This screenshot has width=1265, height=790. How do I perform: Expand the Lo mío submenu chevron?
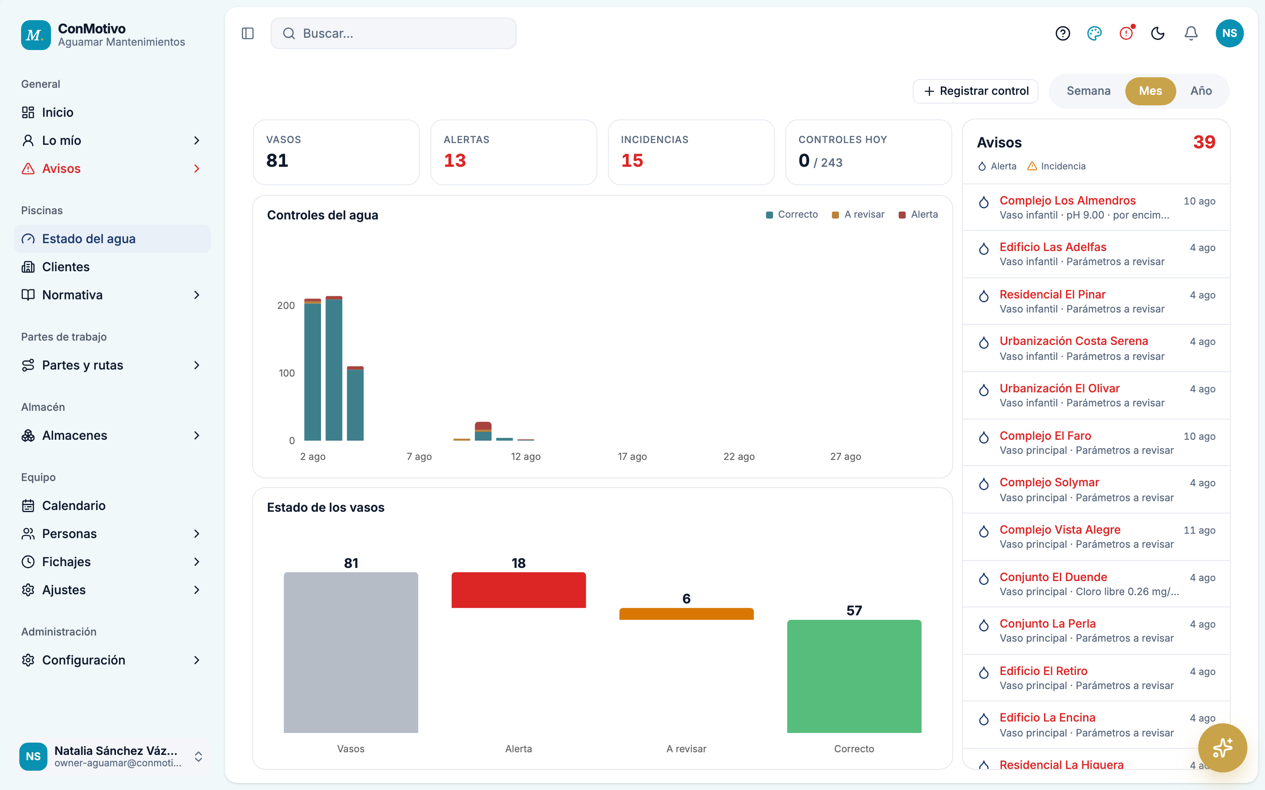point(196,140)
